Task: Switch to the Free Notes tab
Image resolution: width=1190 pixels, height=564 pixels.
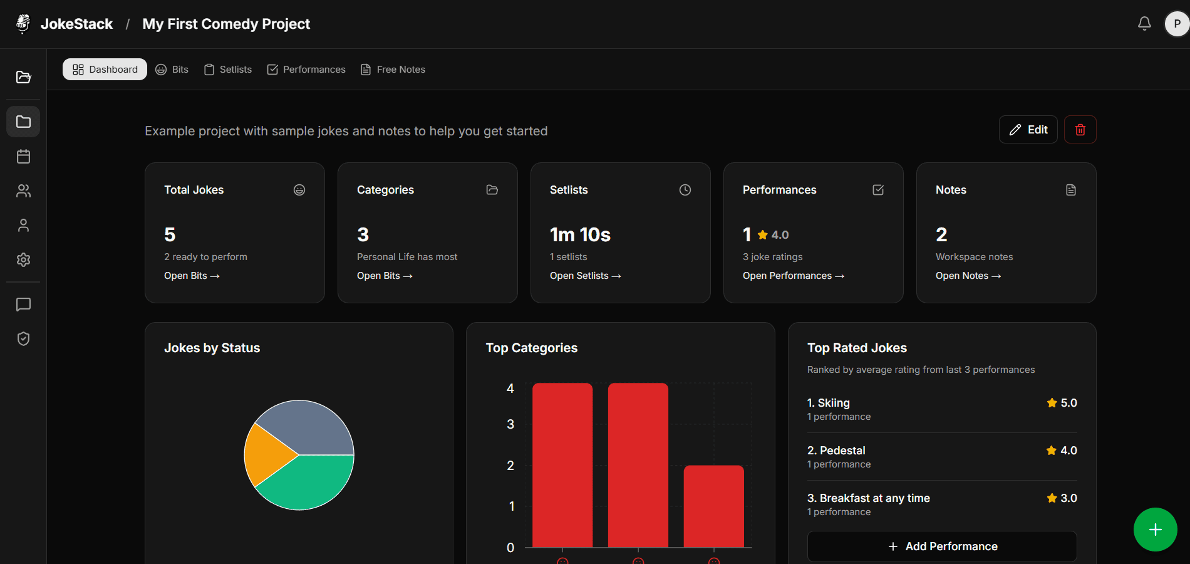Action: click(x=393, y=70)
